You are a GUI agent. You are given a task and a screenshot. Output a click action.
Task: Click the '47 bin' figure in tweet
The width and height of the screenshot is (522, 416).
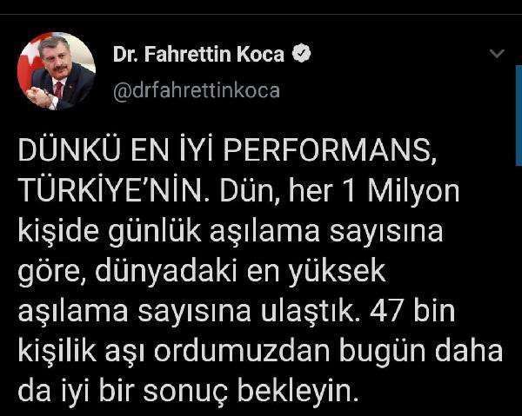412,311
